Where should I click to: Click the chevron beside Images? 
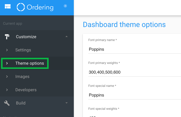tap(7, 77)
